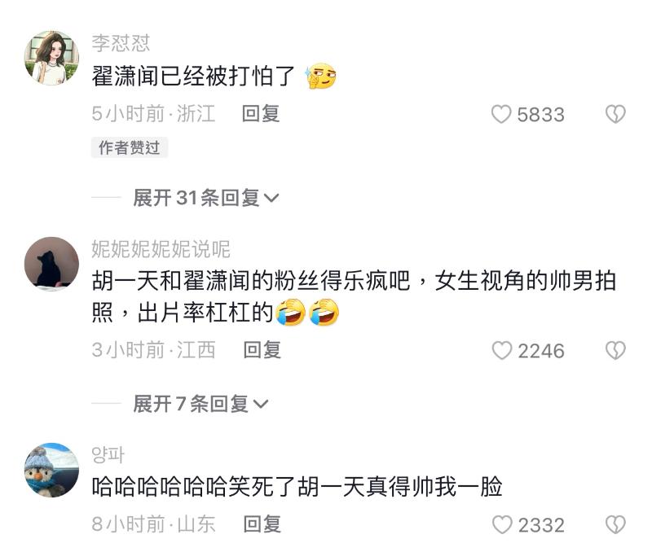
Task: Tap broken heart on 妮妮妮妮妮说呢's comment
Action: (x=615, y=351)
